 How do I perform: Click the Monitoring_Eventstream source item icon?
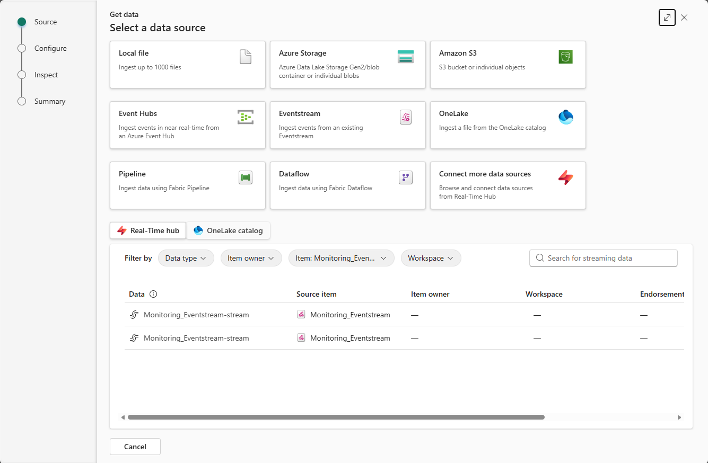tap(301, 314)
